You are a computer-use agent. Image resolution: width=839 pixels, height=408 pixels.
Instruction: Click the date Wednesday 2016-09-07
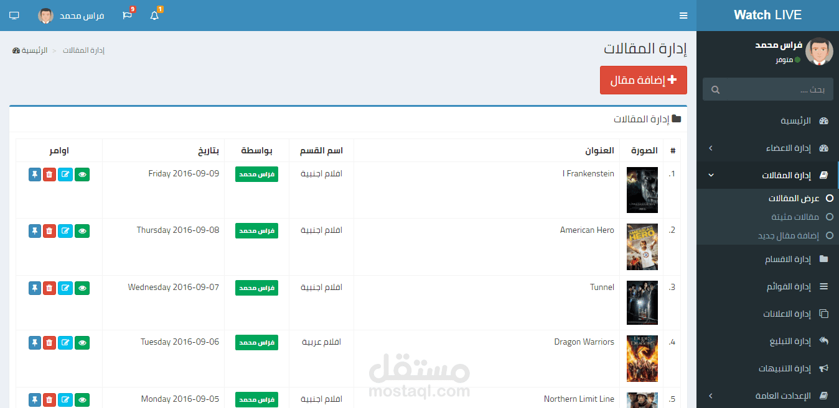pos(174,287)
